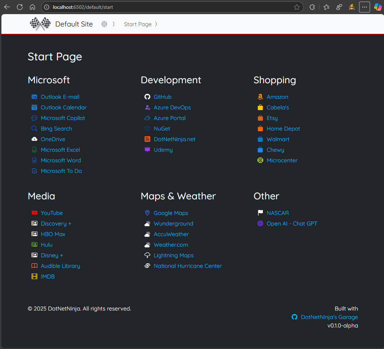Reload the page with the refresh button
The height and width of the screenshot is (349, 384).
tap(20, 7)
